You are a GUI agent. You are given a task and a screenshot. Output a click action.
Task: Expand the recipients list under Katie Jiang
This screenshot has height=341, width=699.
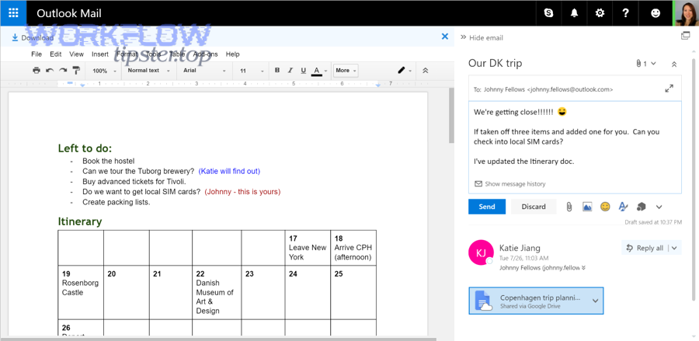[583, 268]
